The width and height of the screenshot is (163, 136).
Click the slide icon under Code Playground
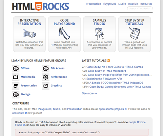[x=64, y=33]
